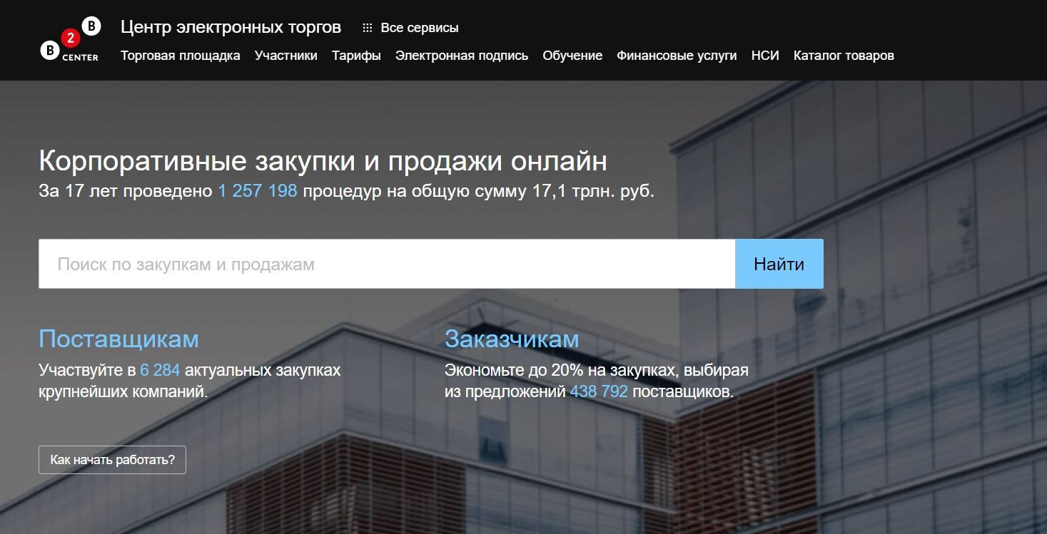The width and height of the screenshot is (1047, 534).
Task: Browse the Каталог товаров
Action: pos(843,55)
